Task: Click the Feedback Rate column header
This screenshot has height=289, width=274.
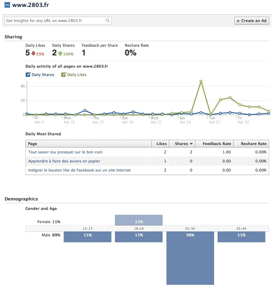Action: [x=214, y=144]
